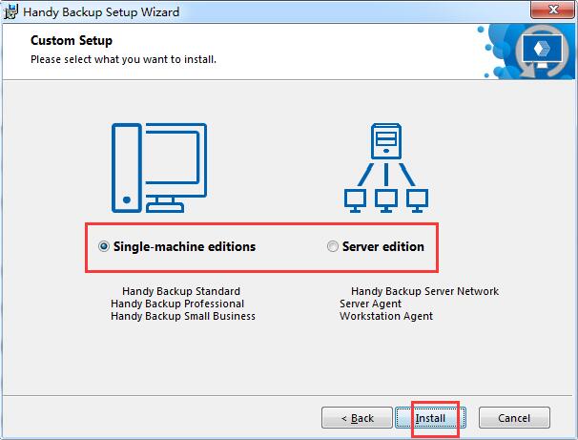Click the 'Handy Backup Professional' text

tap(177, 304)
